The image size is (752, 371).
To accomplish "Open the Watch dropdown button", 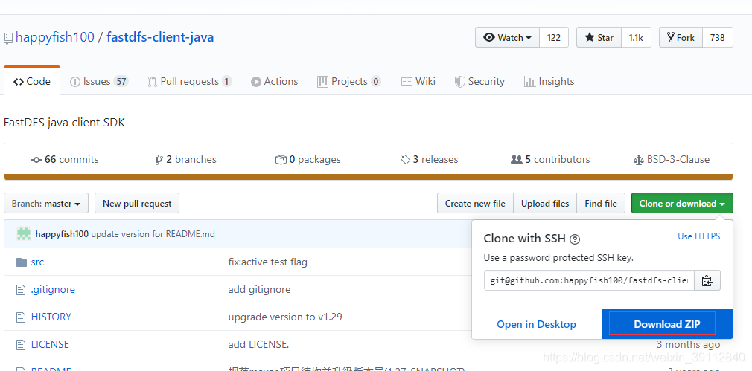I will pyautogui.click(x=507, y=37).
